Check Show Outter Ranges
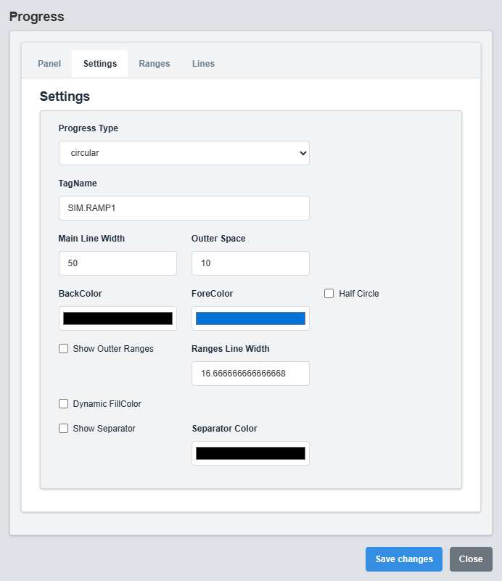The width and height of the screenshot is (502, 581). click(x=63, y=348)
